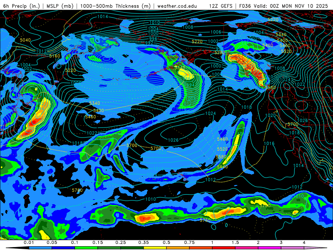Click the '0.01' legend value
The height and width of the screenshot is (250, 333).
(x=29, y=242)
